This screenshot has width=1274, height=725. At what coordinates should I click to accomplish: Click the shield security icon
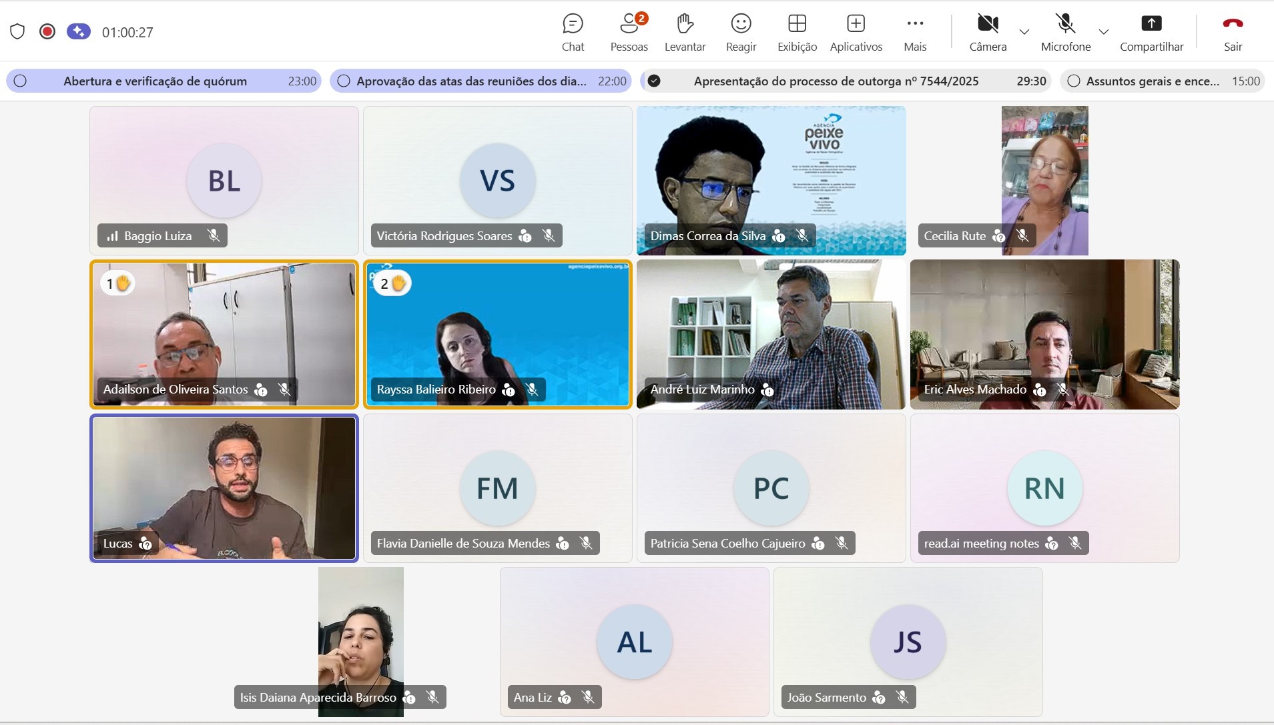click(17, 31)
